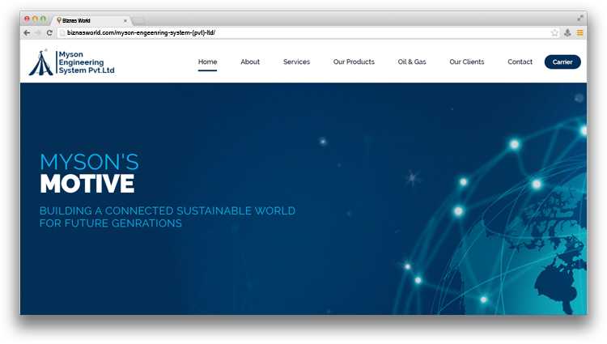Visit the Oil & Gas section
The height and width of the screenshot is (344, 607).
point(412,62)
